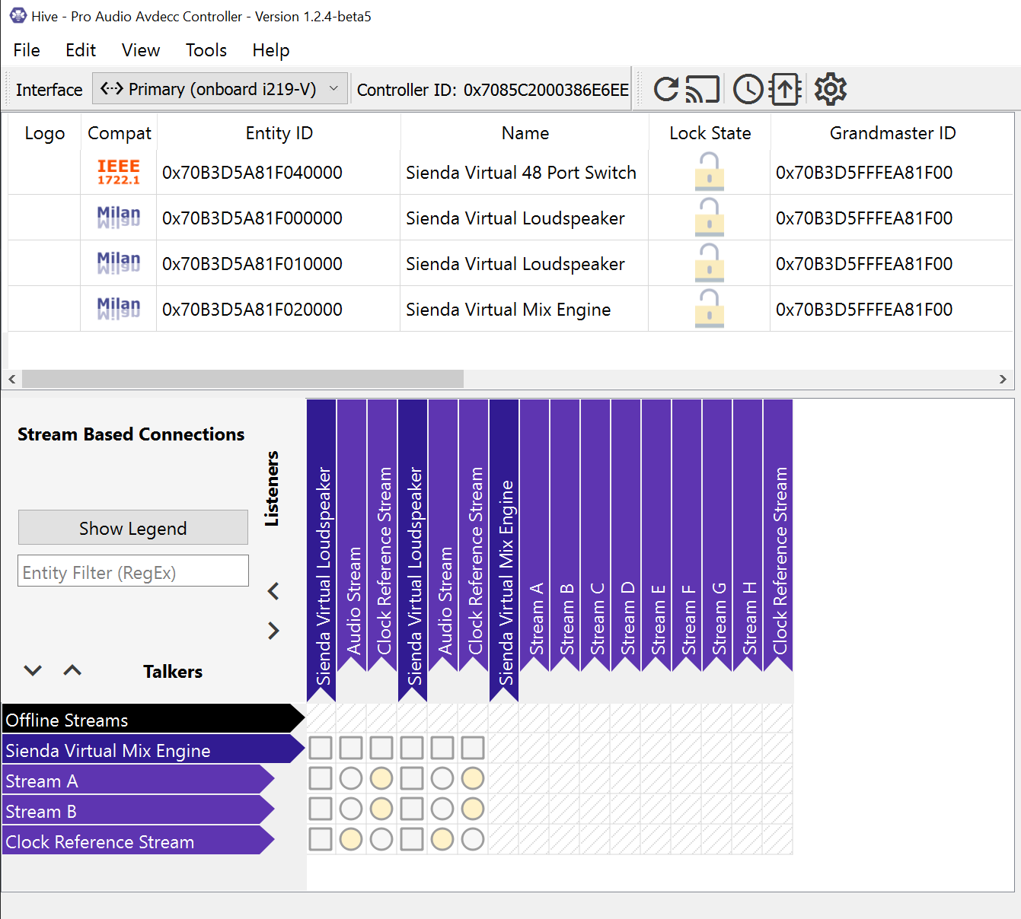The width and height of the screenshot is (1021, 919).
Task: Open the firmware upload toolbar icon
Action: [785, 89]
